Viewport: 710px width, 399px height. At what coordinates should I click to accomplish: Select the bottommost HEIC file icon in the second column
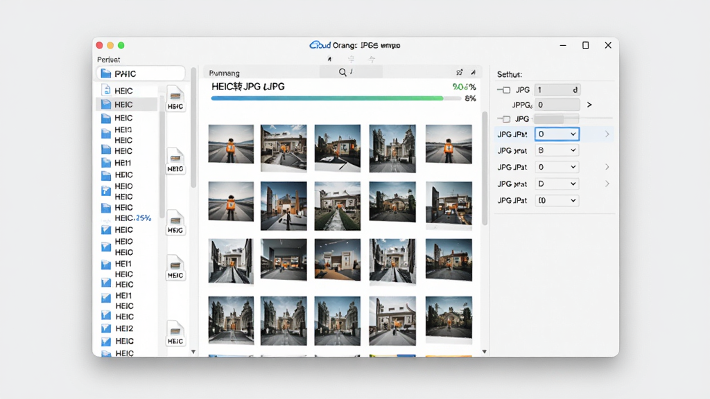[x=175, y=333]
